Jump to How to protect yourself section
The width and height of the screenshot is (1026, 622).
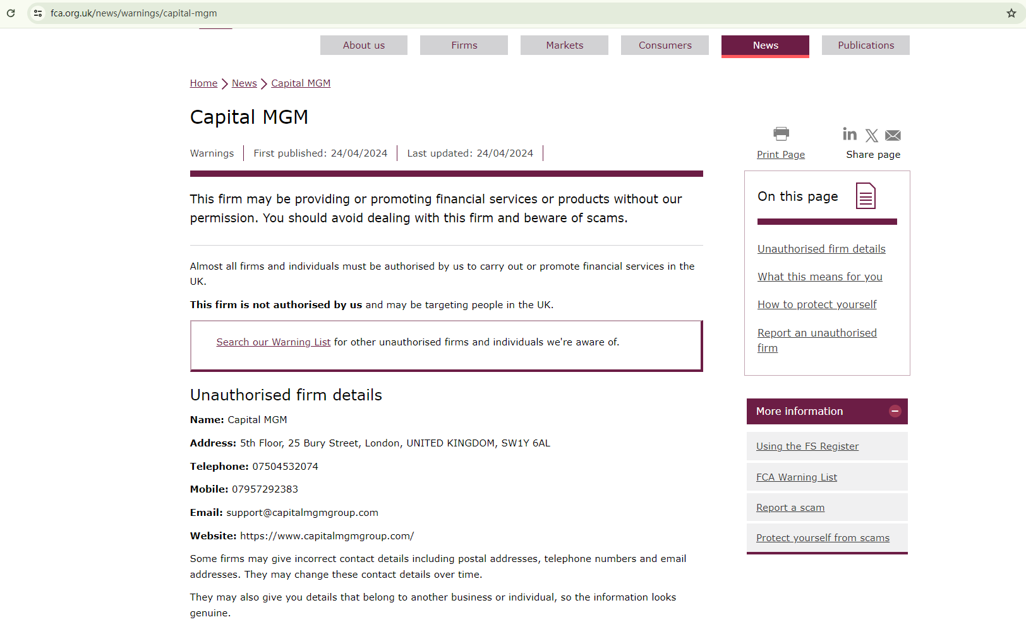point(817,304)
